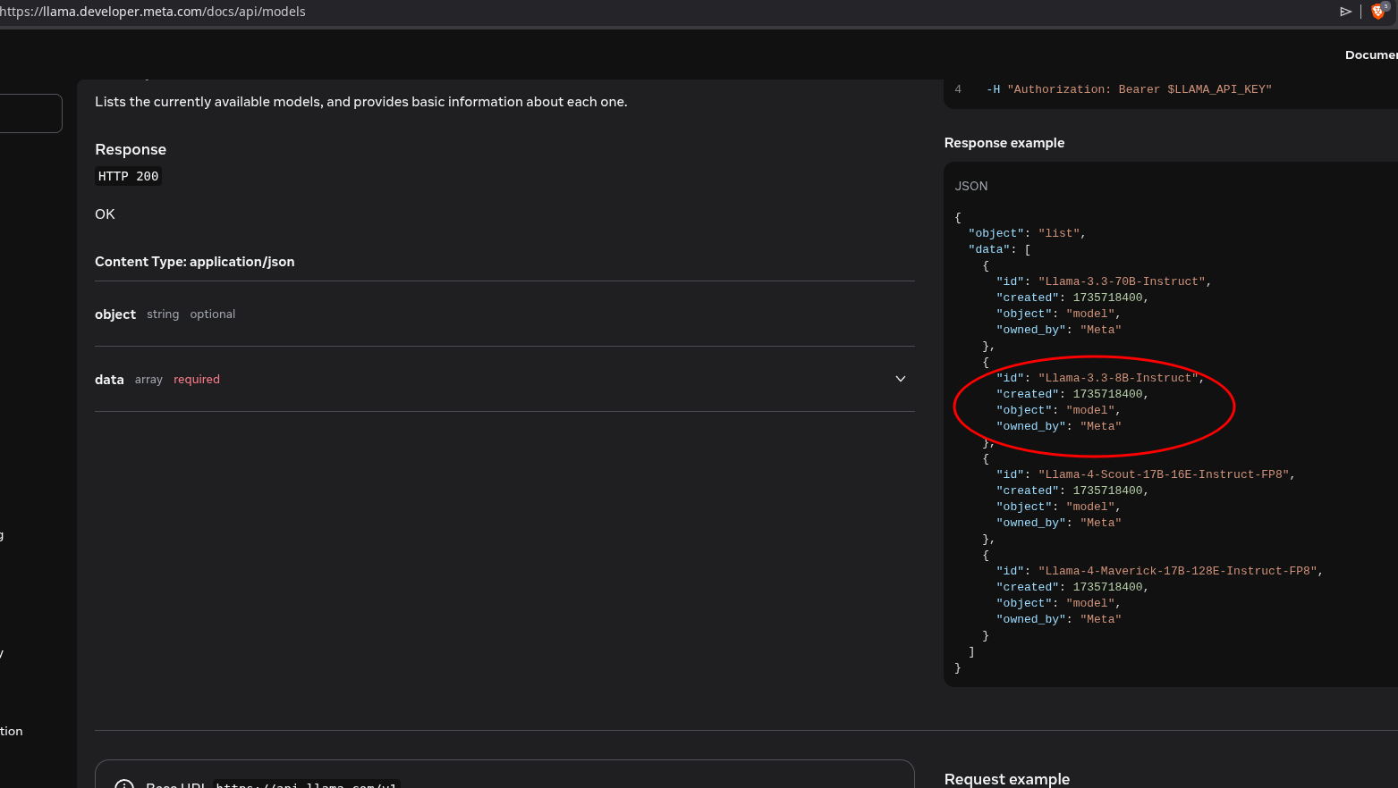This screenshot has width=1398, height=788.
Task: Click the created timestamp under Llama-3.3-8B-Instruct
Action: click(x=1108, y=394)
